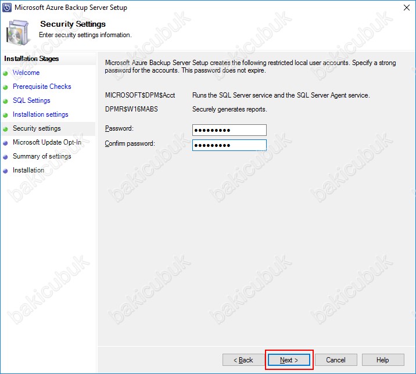Select the Security settings stage

pyautogui.click(x=37, y=128)
